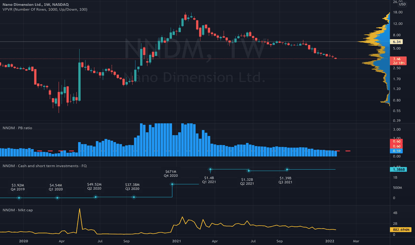The image size is (415, 245).
Task: Click the $1.39B Q3 2021 data point
Action: coord(287,169)
